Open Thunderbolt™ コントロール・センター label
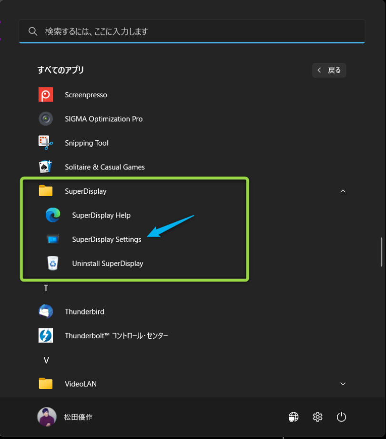386x439 pixels. (x=116, y=335)
